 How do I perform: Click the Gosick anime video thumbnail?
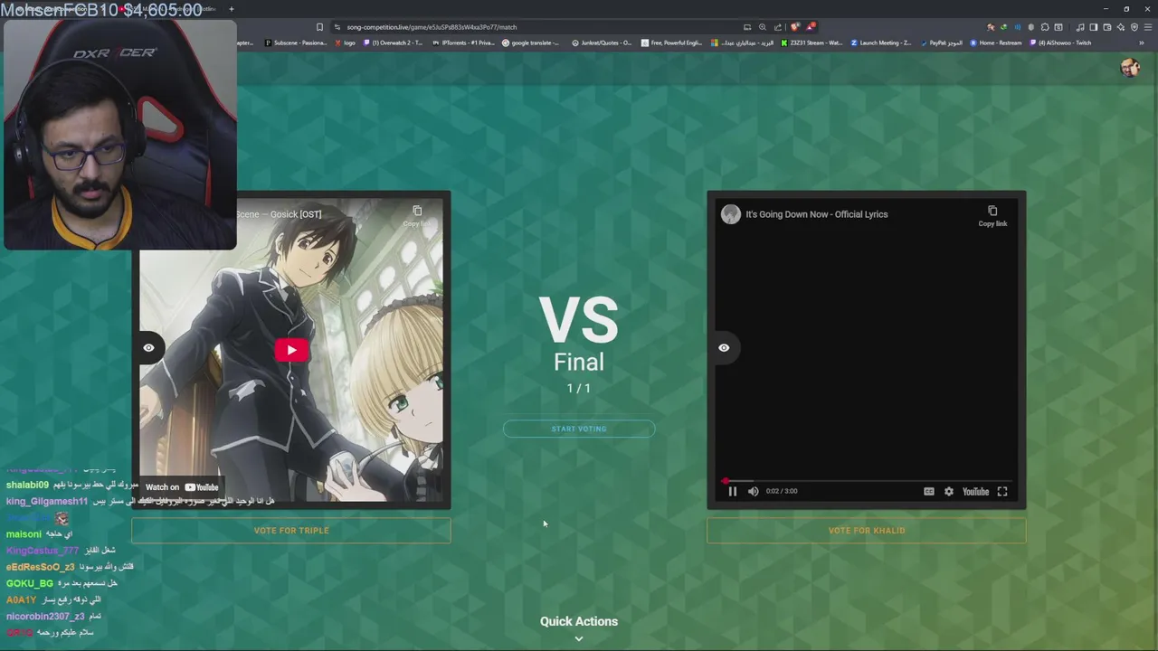[291, 350]
